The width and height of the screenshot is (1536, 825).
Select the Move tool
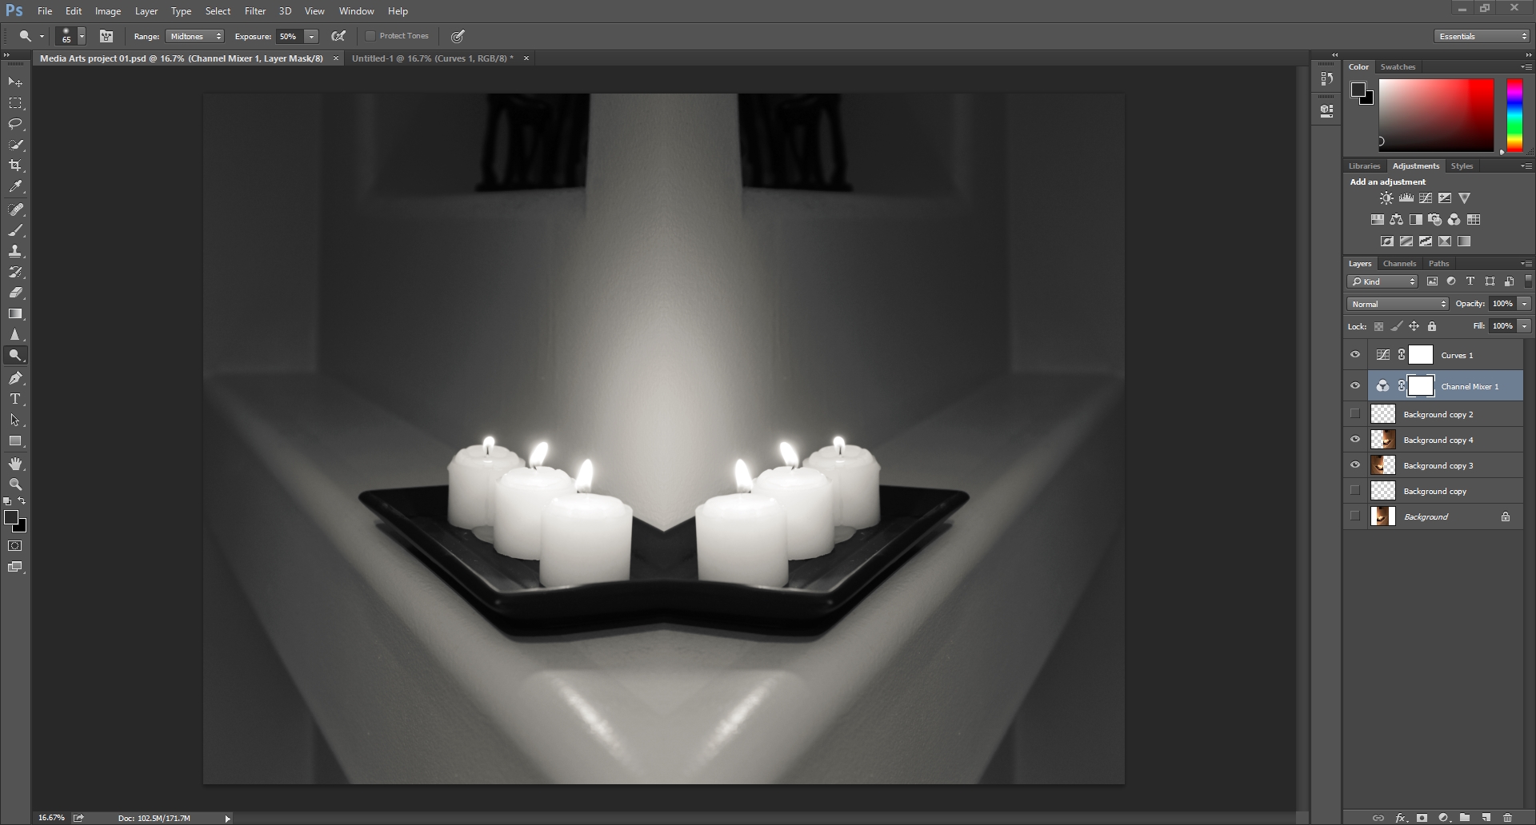[x=15, y=82]
